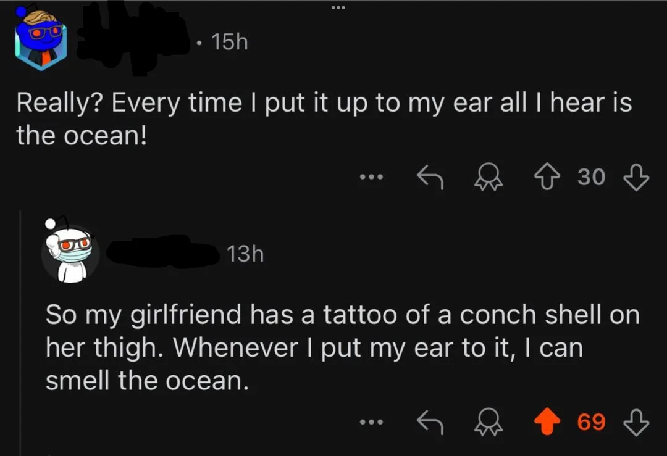Open the blue Snoo avatar profile
Image resolution: width=667 pixels, height=456 pixels.
tap(40, 38)
